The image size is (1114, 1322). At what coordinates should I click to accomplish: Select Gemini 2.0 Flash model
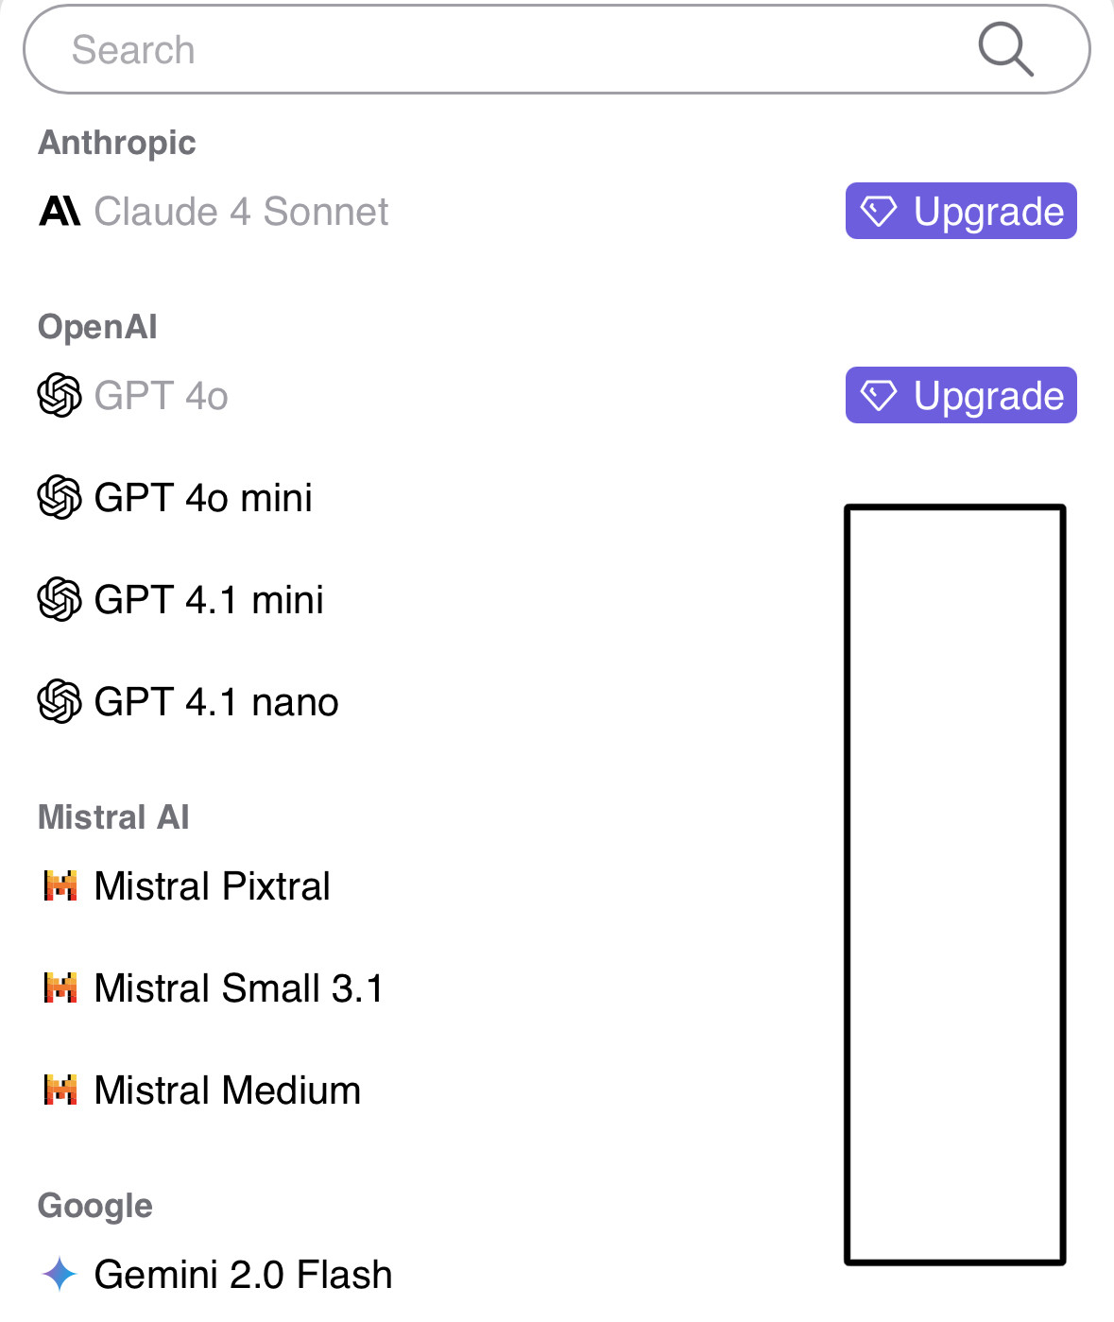243,1275
